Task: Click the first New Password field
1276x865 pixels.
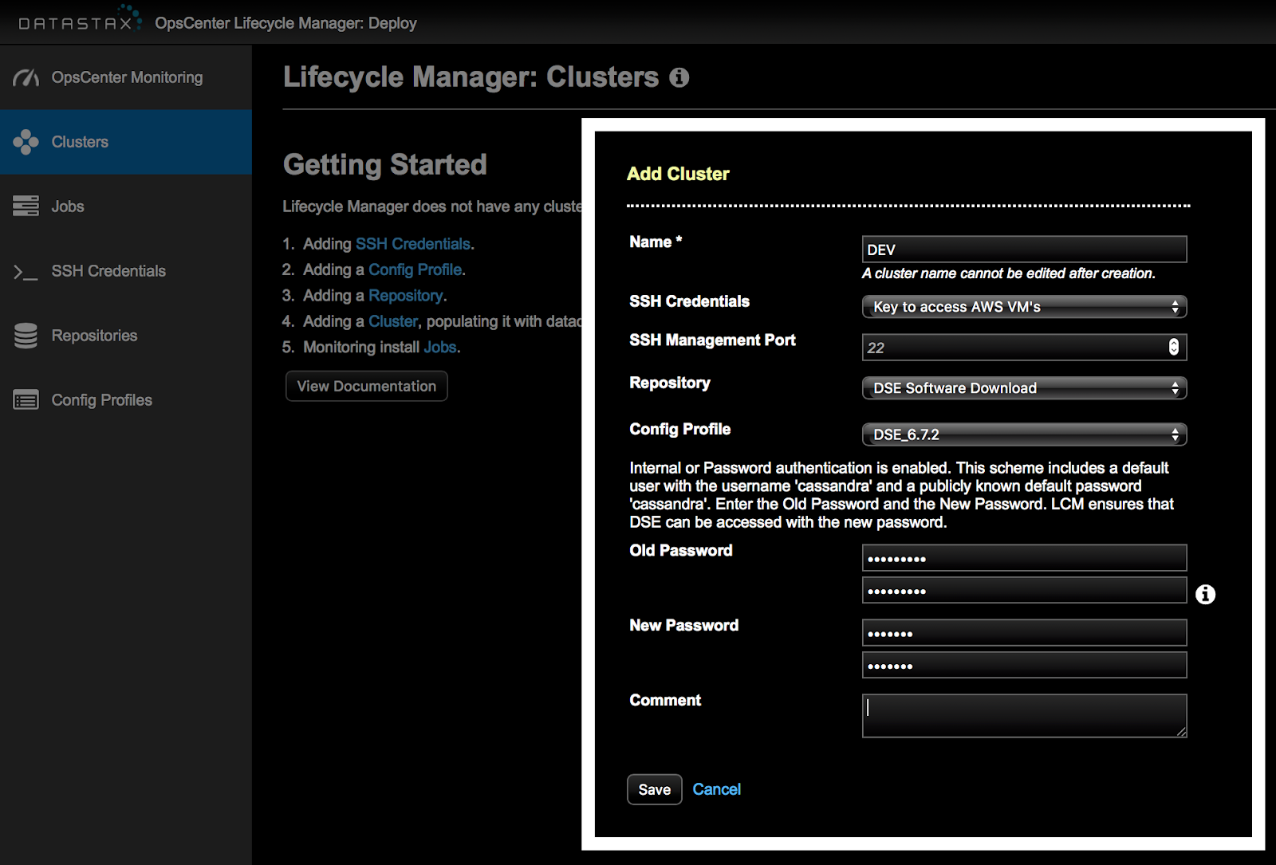Action: click(1024, 633)
